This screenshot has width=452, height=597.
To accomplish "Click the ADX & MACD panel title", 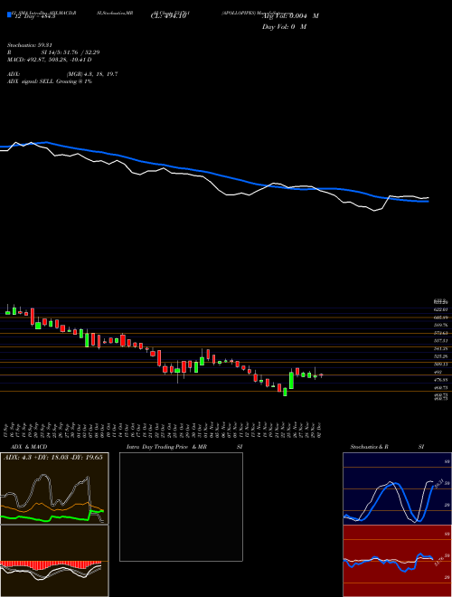I will pyautogui.click(x=29, y=447).
